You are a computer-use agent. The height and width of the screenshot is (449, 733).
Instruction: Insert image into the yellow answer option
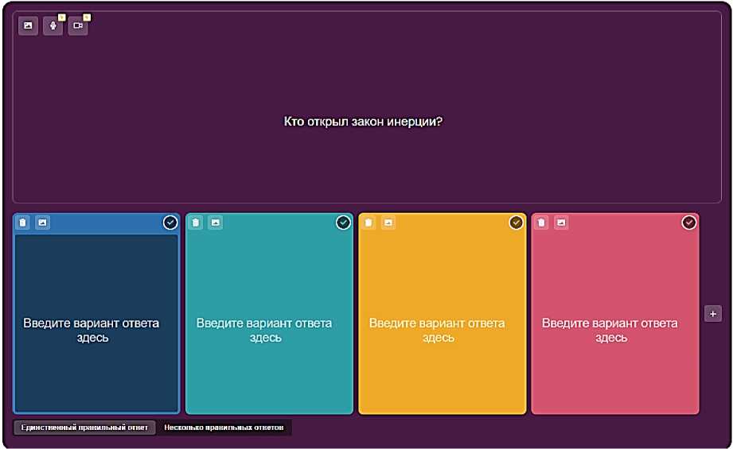pyautogui.click(x=388, y=223)
